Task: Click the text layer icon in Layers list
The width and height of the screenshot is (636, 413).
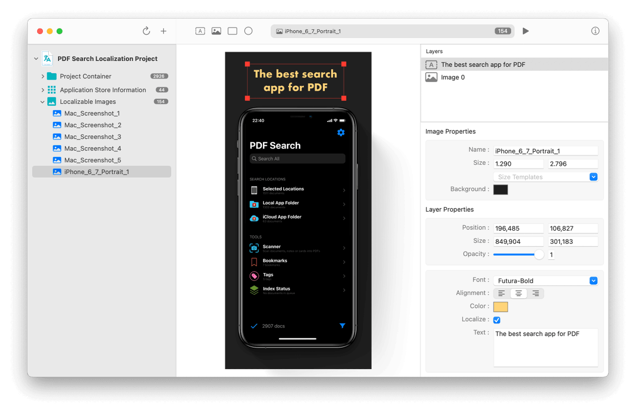Action: pyautogui.click(x=431, y=65)
